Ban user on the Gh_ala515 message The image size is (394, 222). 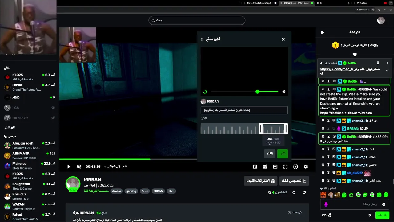click(x=334, y=173)
